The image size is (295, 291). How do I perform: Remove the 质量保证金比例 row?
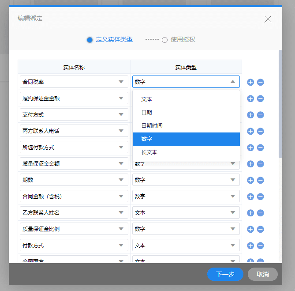(260, 229)
